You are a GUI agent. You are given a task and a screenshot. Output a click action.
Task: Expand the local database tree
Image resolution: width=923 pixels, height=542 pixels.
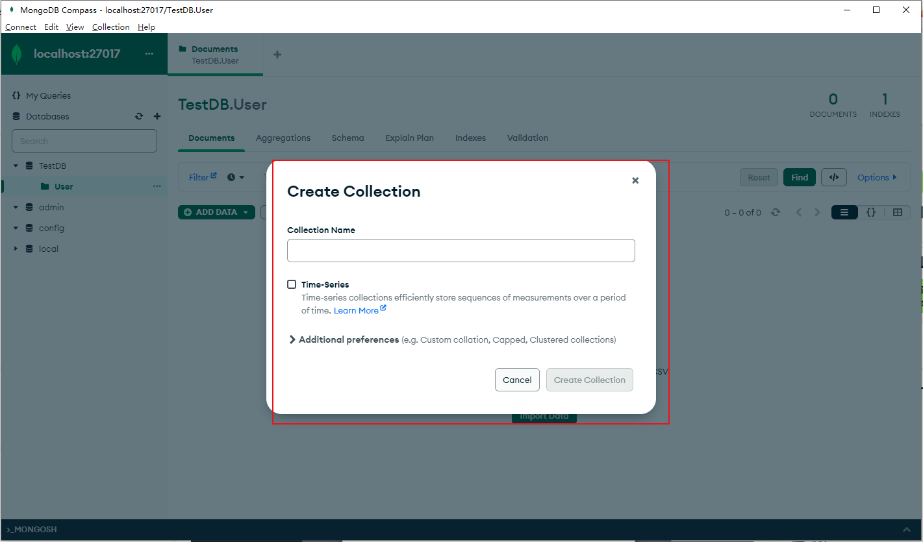pyautogui.click(x=16, y=249)
